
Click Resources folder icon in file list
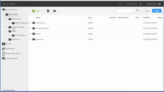pos(34,39)
